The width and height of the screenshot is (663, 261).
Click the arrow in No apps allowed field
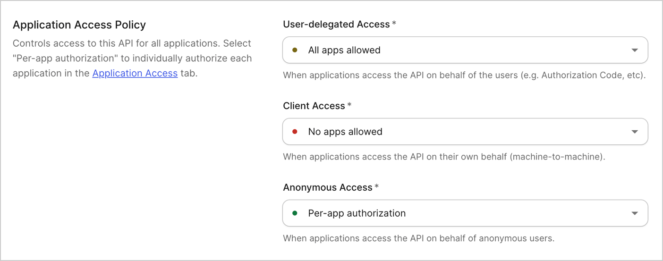[x=635, y=132]
